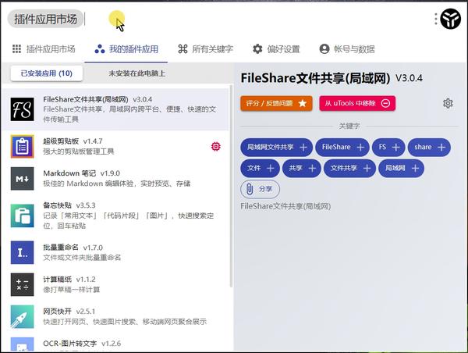Click the 网页快开 rocket icon

[x=23, y=316]
